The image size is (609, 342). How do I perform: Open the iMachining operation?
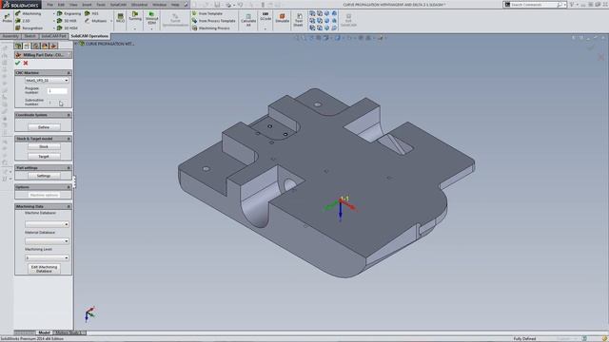29,13
